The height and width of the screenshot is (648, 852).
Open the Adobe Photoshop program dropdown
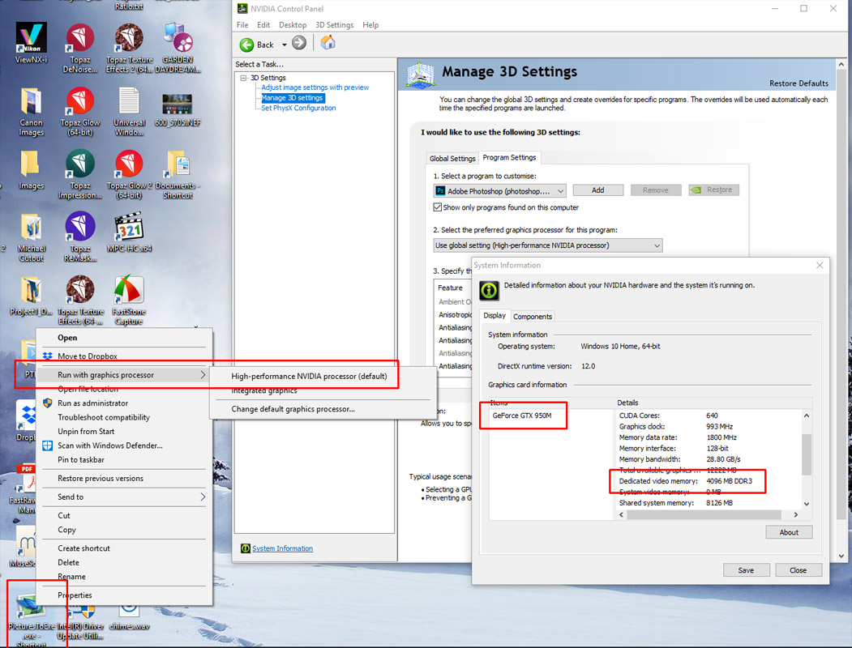point(499,191)
